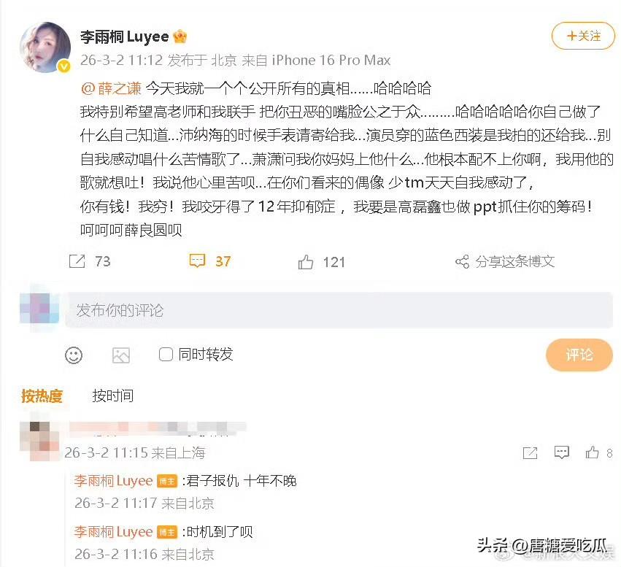The height and width of the screenshot is (567, 621).
Task: Select the 按热度 sorting tab
Action: pos(42,396)
